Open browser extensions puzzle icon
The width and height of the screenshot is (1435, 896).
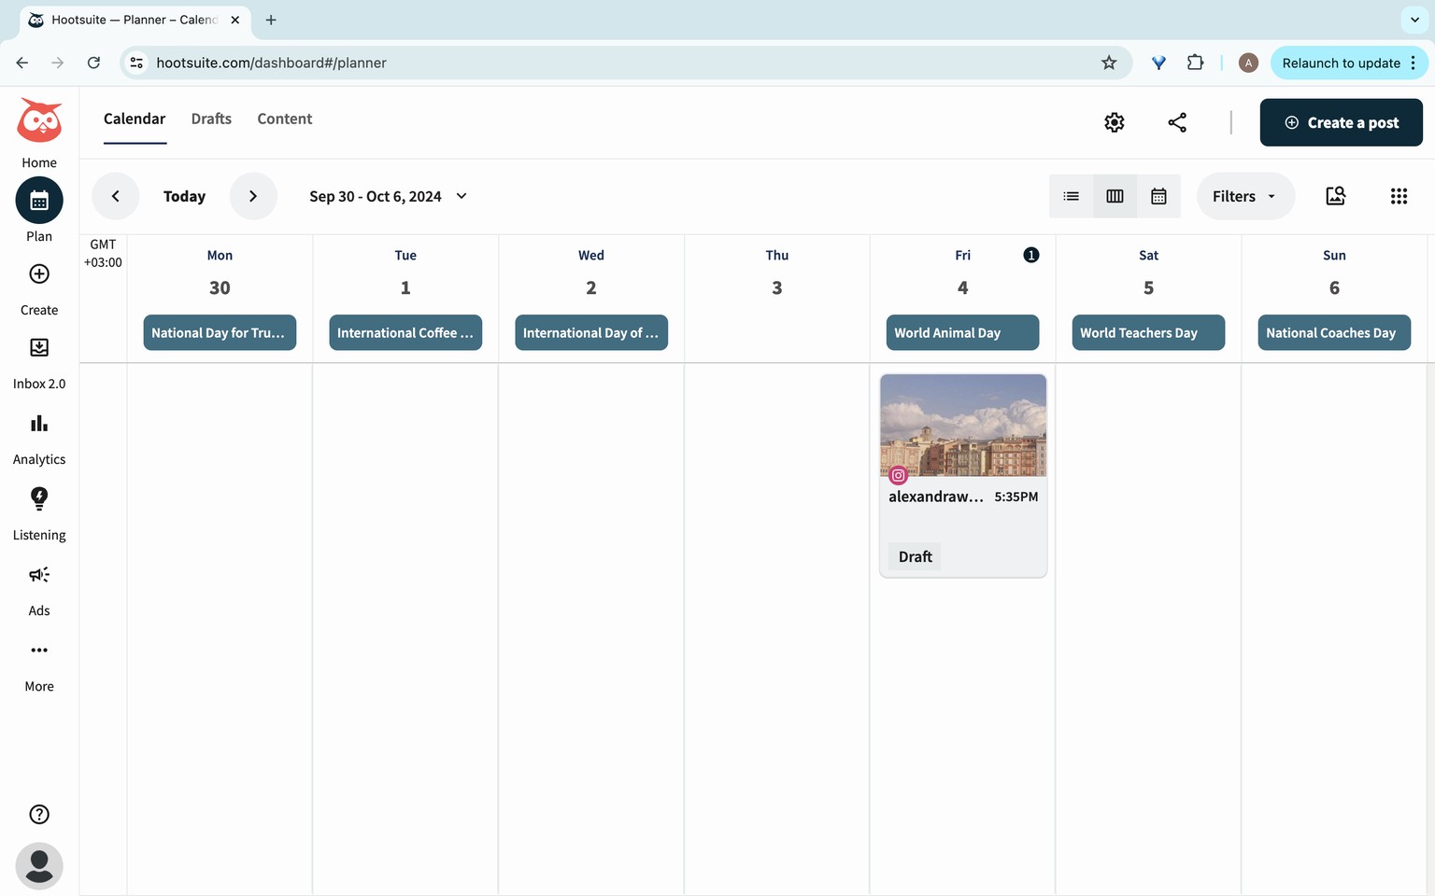[1195, 63]
